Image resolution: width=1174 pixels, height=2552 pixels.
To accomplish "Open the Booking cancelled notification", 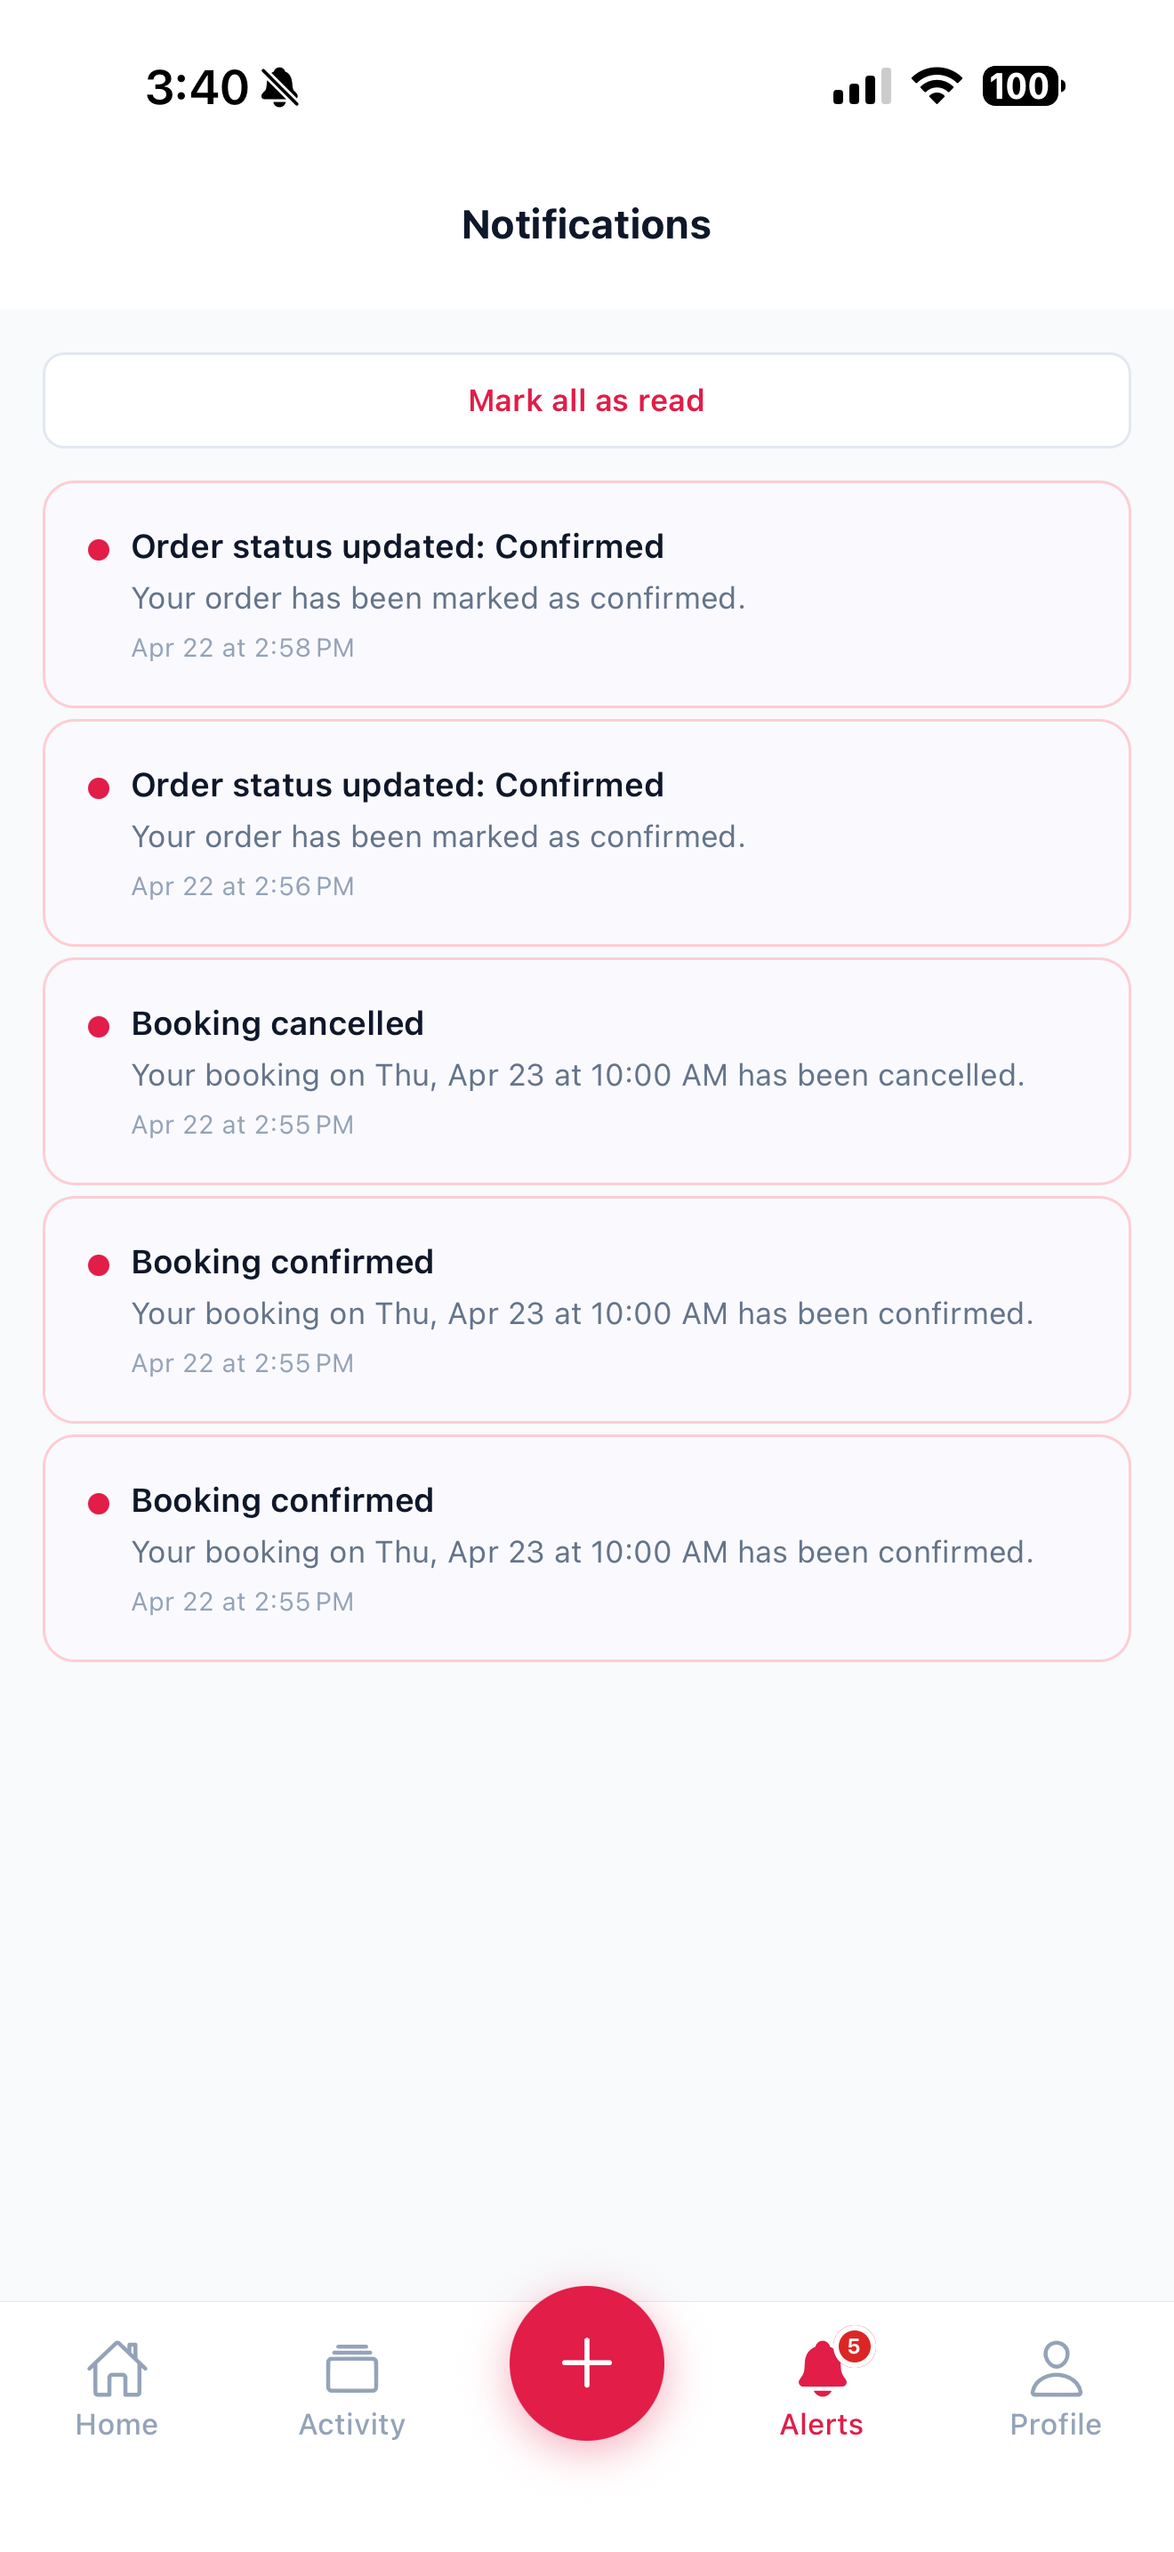I will click(x=586, y=1072).
